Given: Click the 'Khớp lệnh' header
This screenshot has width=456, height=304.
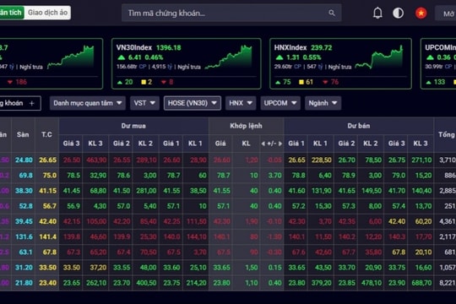Looking at the screenshot, I should click(x=246, y=126).
